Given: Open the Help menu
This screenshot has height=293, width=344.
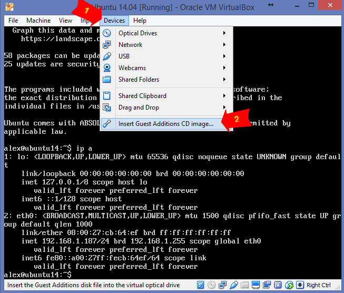Looking at the screenshot, I should tap(140, 21).
